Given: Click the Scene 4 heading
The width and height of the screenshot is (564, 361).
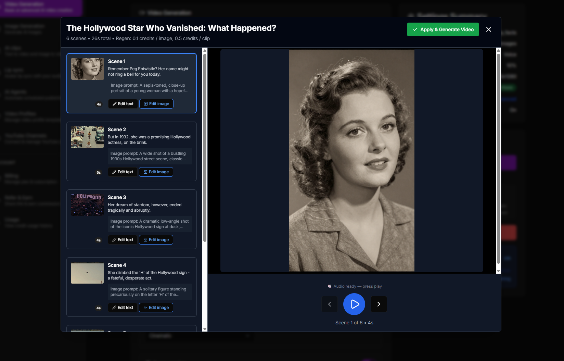Looking at the screenshot, I should tap(117, 265).
